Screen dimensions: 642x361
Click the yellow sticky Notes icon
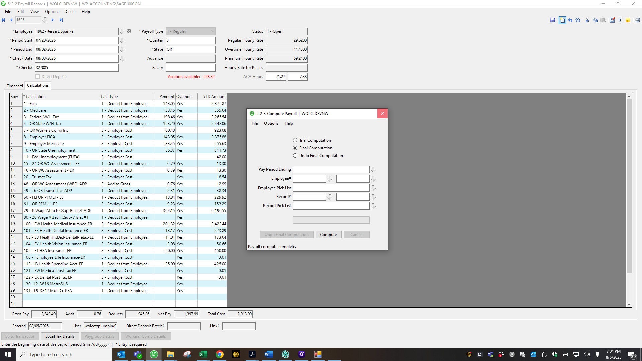[x=628, y=20]
